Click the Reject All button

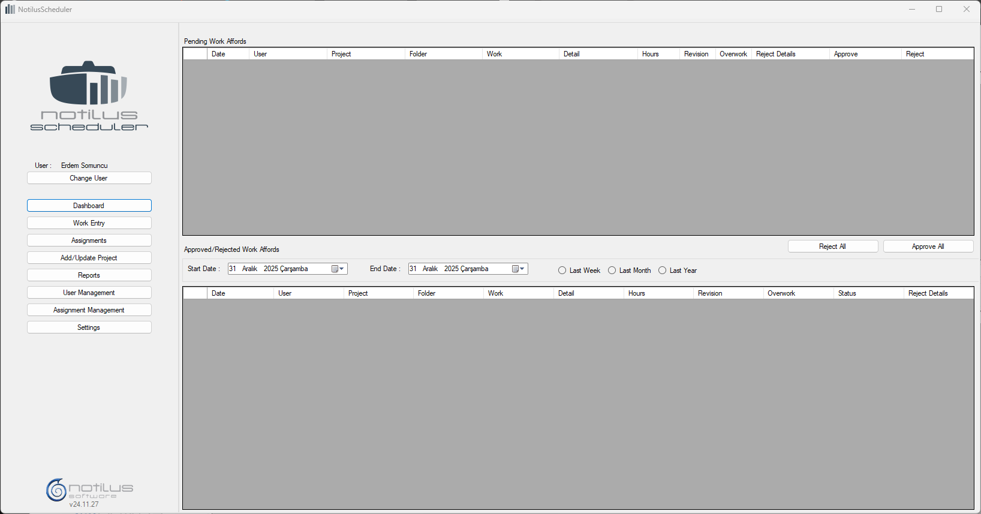point(832,247)
